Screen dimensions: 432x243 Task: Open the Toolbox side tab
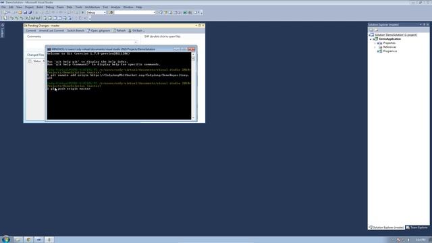pyautogui.click(x=2, y=30)
